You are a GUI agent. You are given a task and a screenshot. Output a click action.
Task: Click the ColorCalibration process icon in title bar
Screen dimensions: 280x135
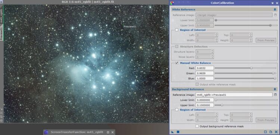pos(172,3)
